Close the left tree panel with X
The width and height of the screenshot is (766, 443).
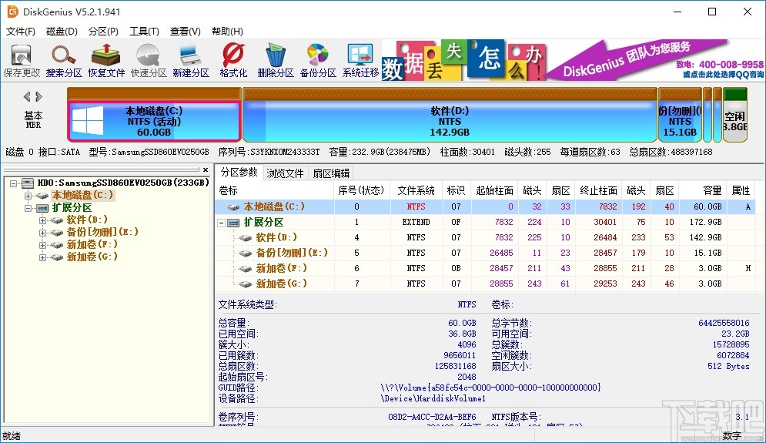pyautogui.click(x=206, y=169)
